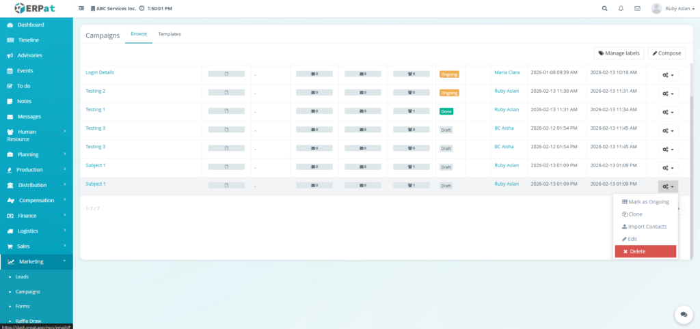Open Dashboard from the sidebar
This screenshot has width=700, height=329.
tap(30, 25)
